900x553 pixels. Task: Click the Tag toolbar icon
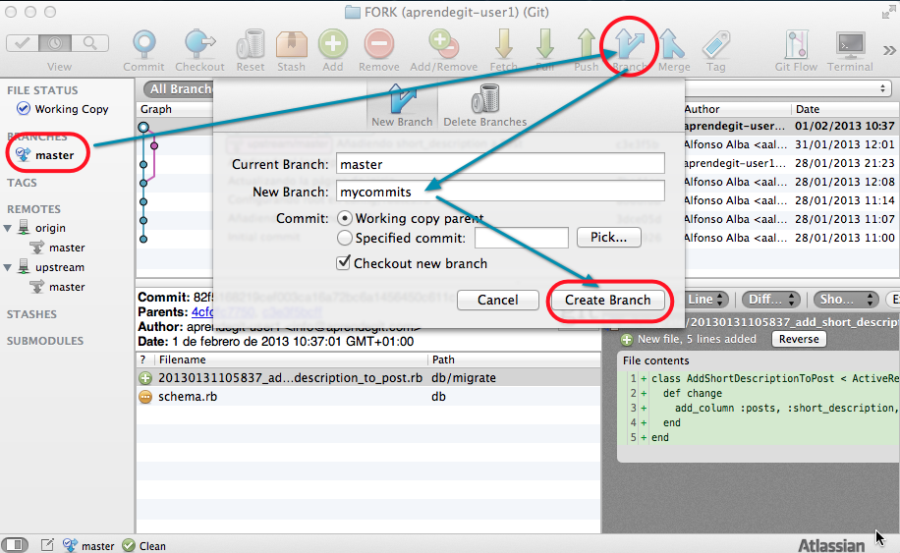[x=715, y=44]
